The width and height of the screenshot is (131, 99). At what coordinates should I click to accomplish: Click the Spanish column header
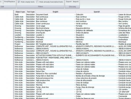97,12
